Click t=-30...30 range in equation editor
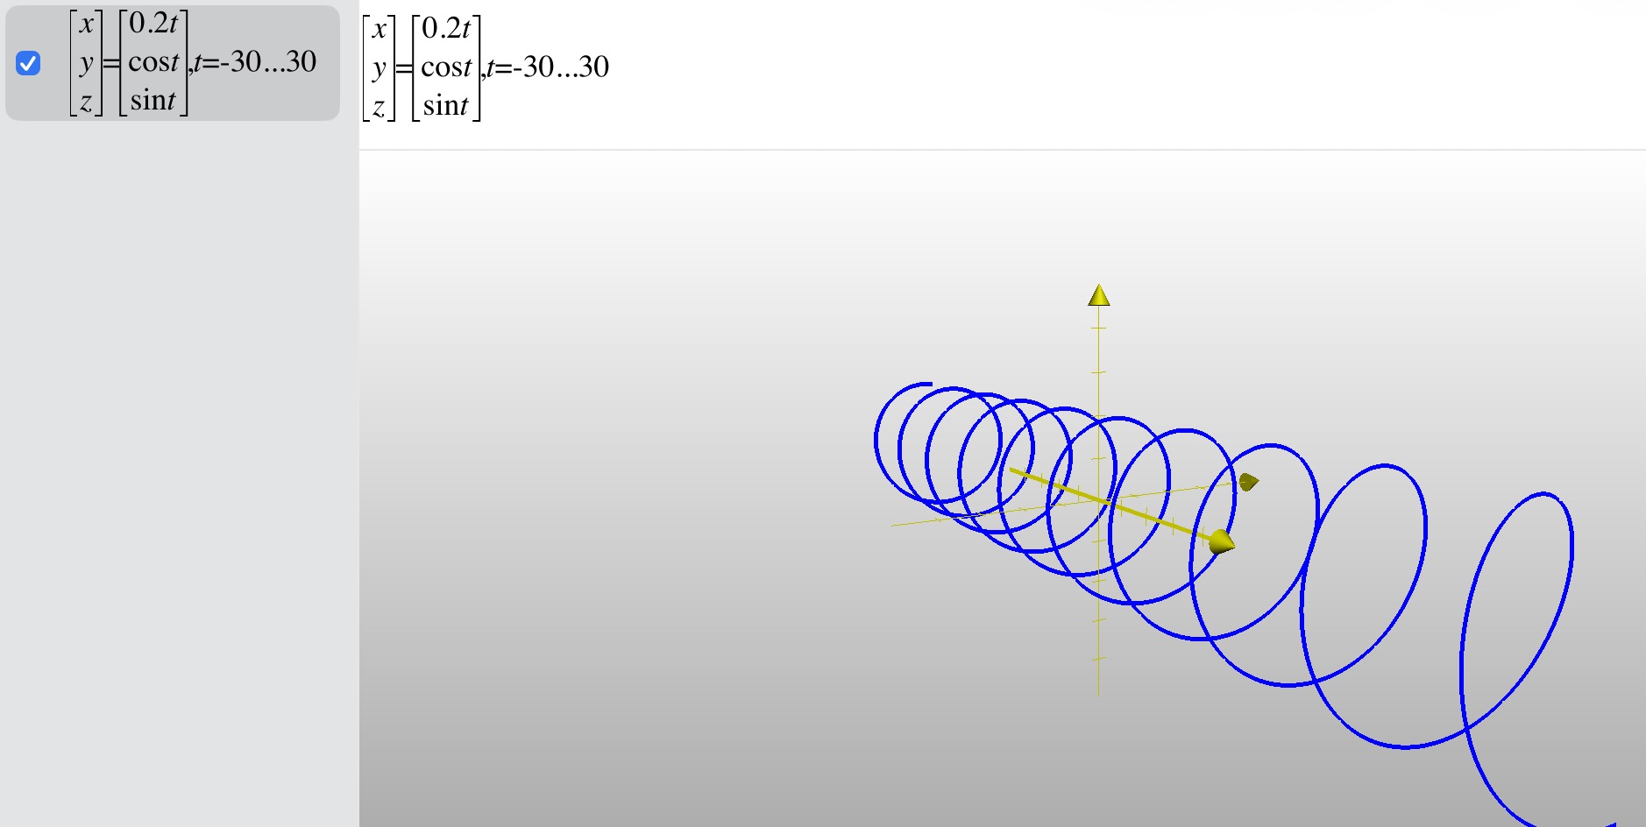Viewport: 1646px width, 827px height. pos(550,67)
